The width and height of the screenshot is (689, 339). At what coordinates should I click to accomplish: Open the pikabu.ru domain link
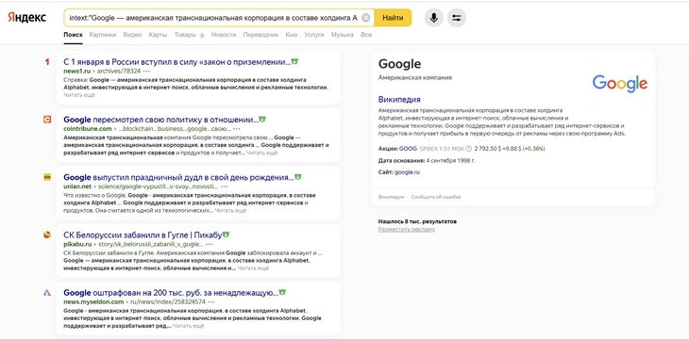click(x=77, y=244)
